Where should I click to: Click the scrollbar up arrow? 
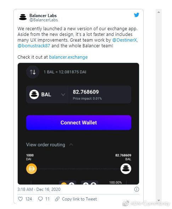pyautogui.click(x=159, y=12)
